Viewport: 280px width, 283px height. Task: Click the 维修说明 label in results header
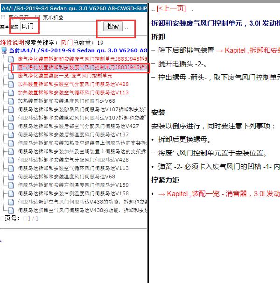click(x=12, y=43)
